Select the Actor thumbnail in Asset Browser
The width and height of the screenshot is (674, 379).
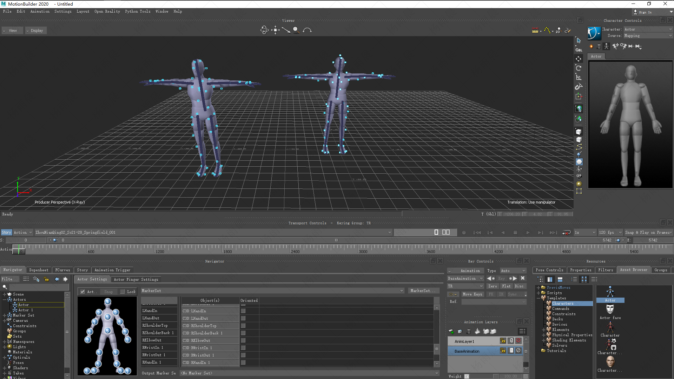610,295
